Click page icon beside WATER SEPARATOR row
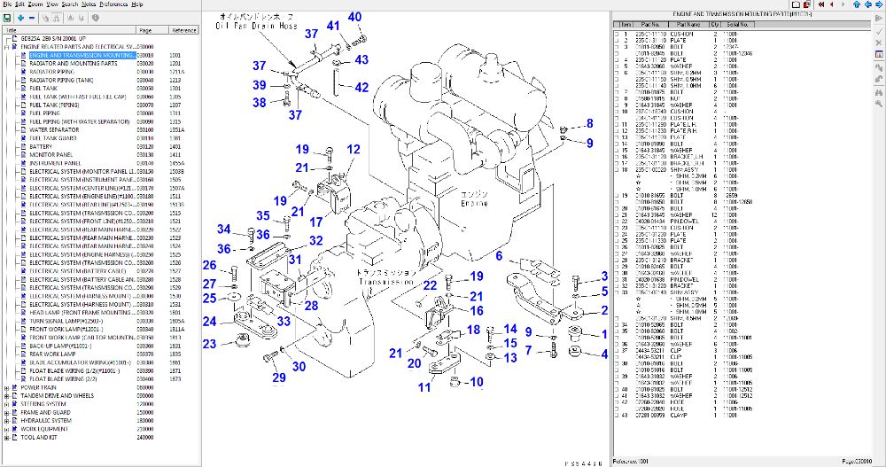 pyautogui.click(x=24, y=129)
